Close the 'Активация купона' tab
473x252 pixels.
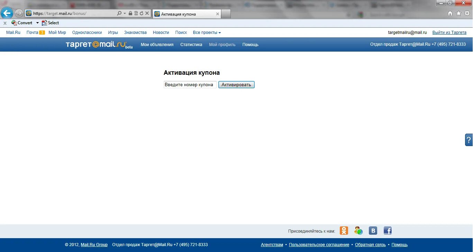(x=217, y=14)
